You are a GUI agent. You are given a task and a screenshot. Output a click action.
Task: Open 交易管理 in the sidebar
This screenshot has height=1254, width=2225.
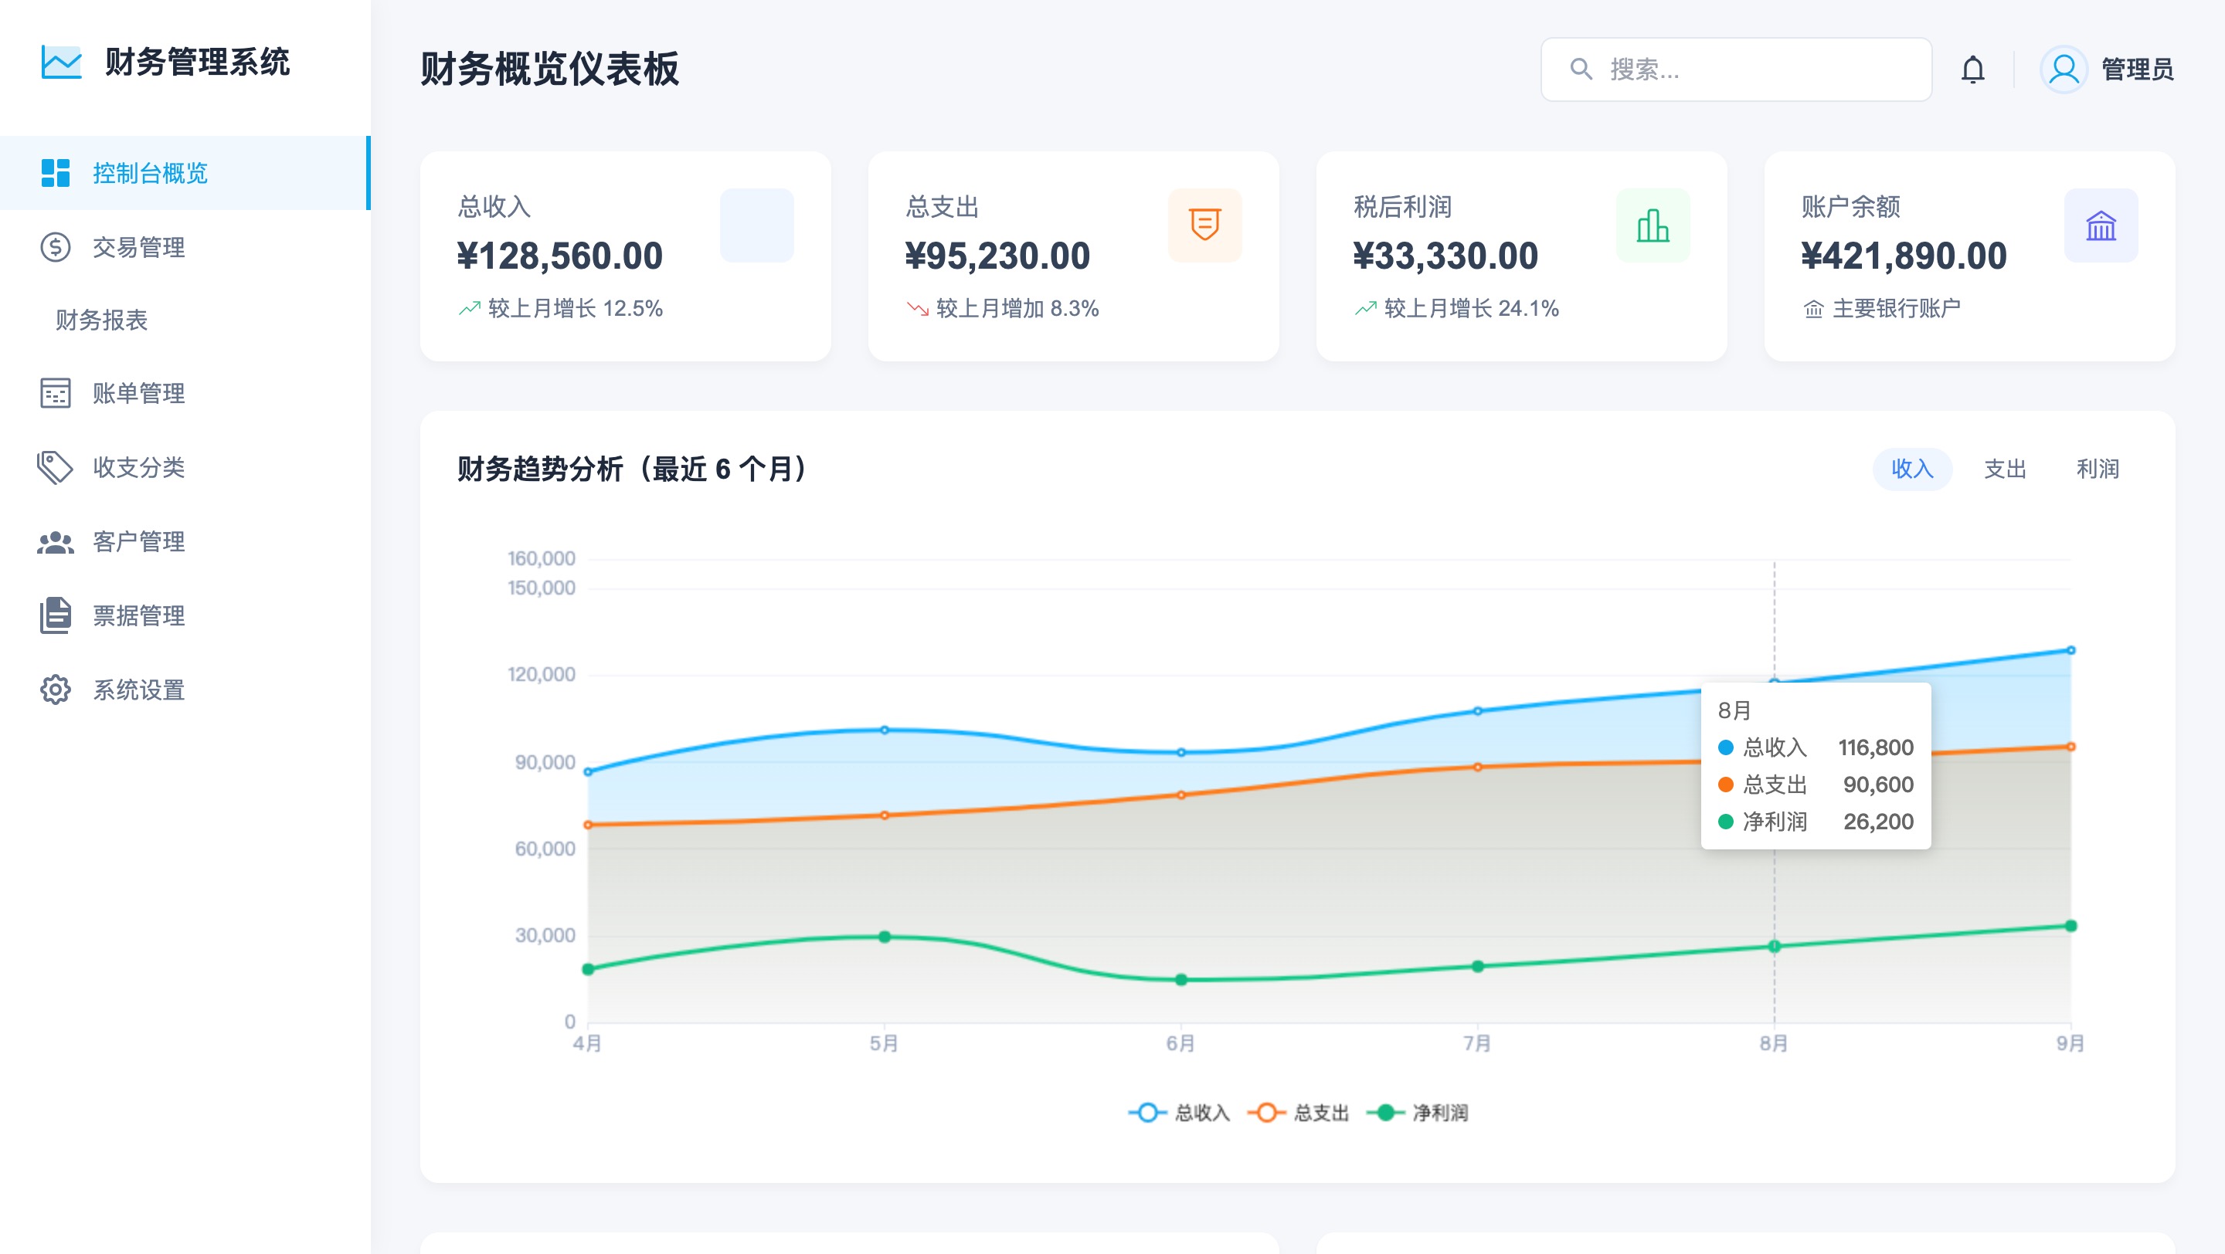(138, 248)
